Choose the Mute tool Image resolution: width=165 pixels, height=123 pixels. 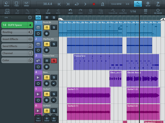[58, 11]
